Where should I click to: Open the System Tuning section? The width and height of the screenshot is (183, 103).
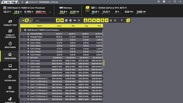10,67
